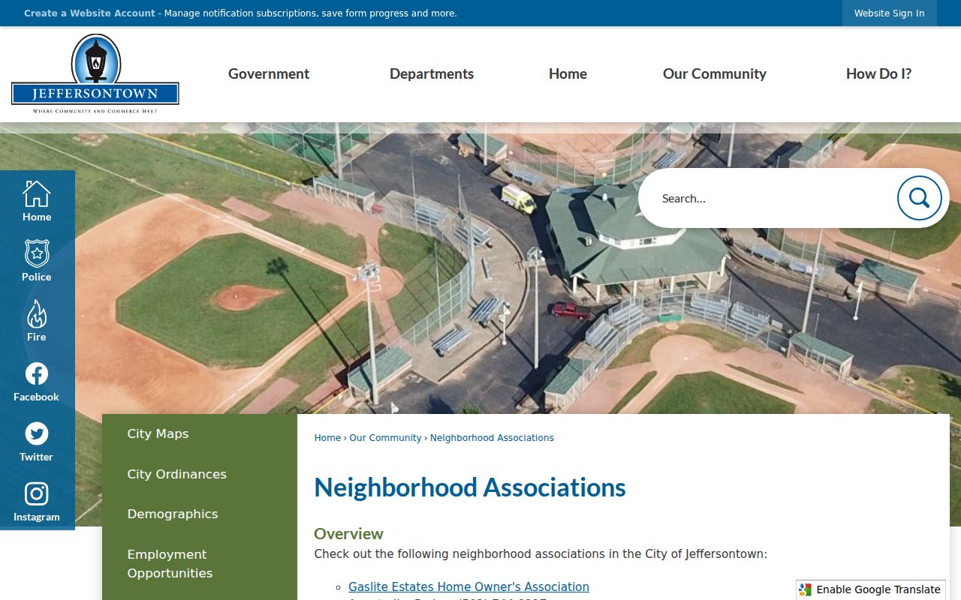Click Neighborhood Associations breadcrumb link

click(492, 438)
